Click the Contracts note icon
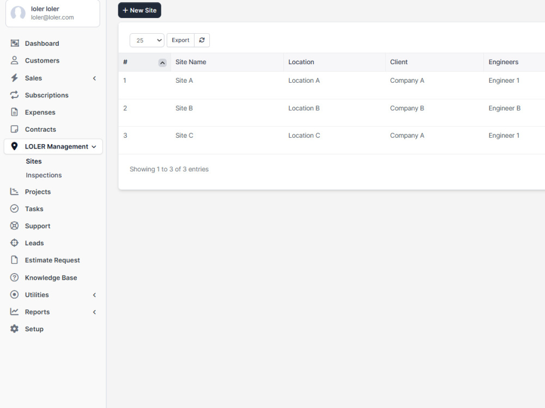545x408 pixels. pyautogui.click(x=14, y=129)
